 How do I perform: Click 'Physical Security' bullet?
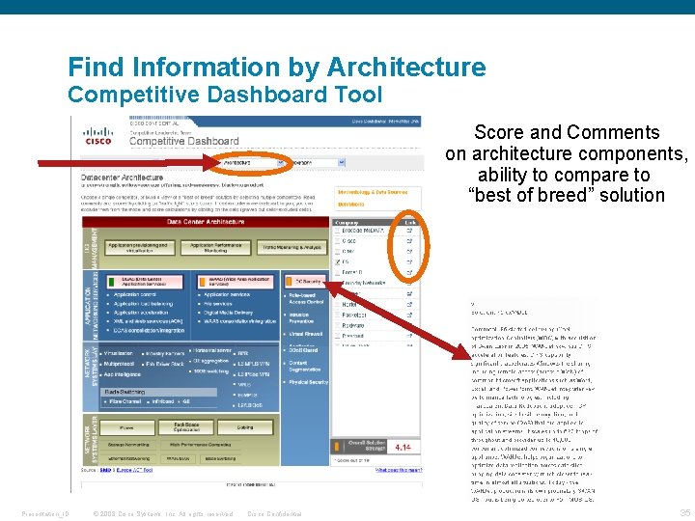pyautogui.click(x=309, y=382)
